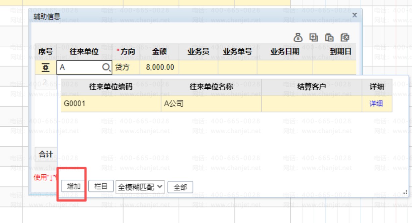Click the 往来单位名称 column header
Viewport: 412px width, 223px height.
[x=211, y=87]
